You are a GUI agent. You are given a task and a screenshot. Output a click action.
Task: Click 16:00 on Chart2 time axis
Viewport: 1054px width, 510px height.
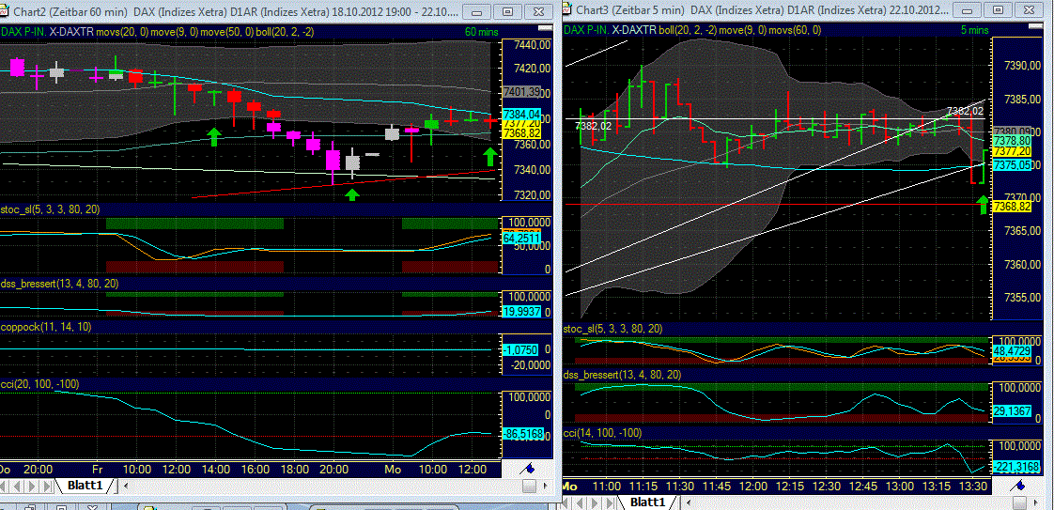click(255, 469)
